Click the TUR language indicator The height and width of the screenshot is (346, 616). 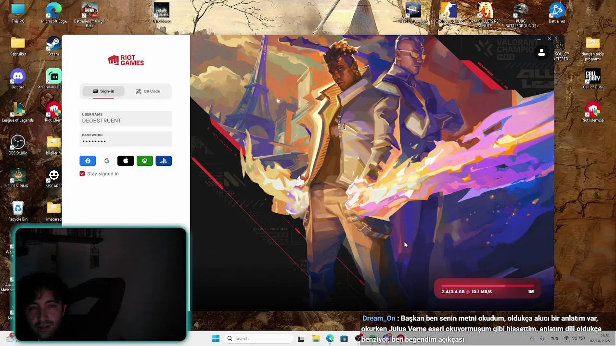pyautogui.click(x=554, y=338)
